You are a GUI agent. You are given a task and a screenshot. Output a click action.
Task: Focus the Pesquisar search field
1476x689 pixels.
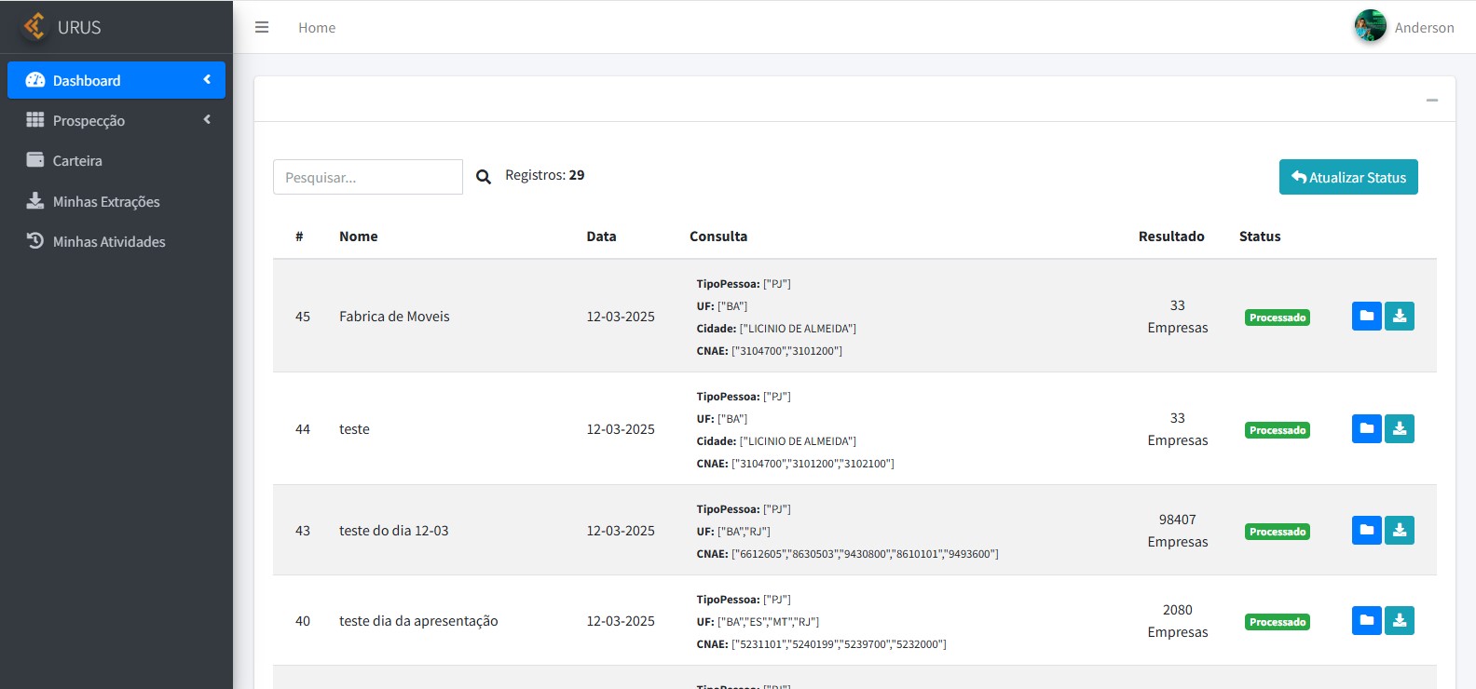tap(367, 177)
